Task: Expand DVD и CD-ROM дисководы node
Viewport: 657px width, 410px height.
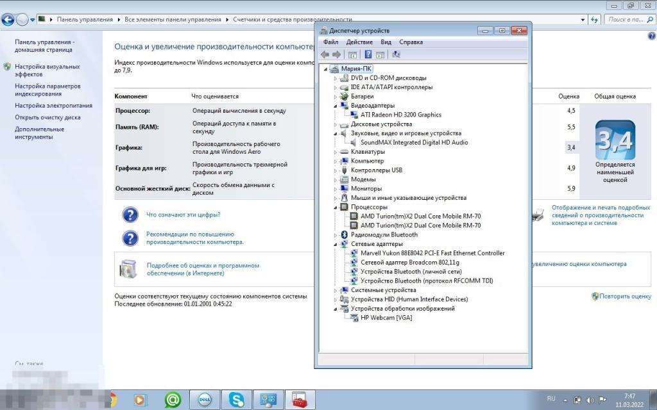Action: pyautogui.click(x=335, y=78)
